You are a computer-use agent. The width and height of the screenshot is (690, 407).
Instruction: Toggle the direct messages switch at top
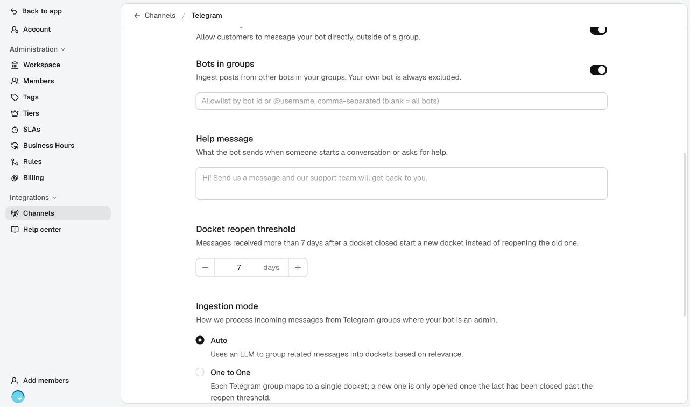point(599,30)
